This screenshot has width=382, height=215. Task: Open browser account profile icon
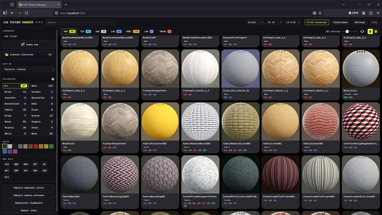click(x=363, y=13)
